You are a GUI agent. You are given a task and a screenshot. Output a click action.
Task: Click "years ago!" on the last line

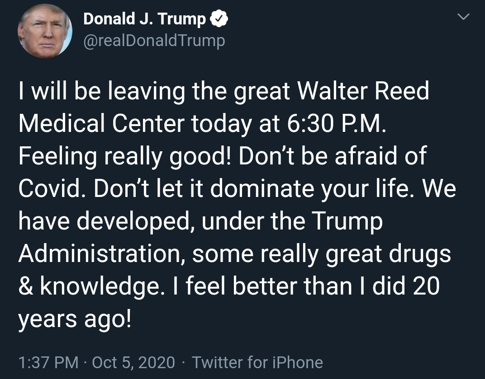point(75,319)
